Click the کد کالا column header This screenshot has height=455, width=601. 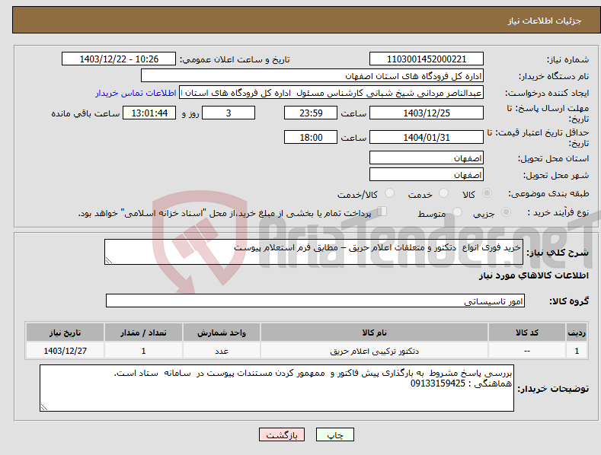[527, 332]
